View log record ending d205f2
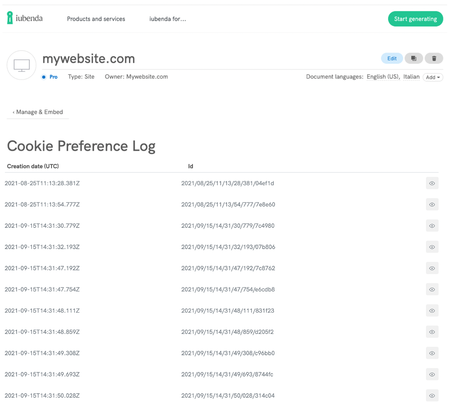The width and height of the screenshot is (450, 410). [432, 332]
